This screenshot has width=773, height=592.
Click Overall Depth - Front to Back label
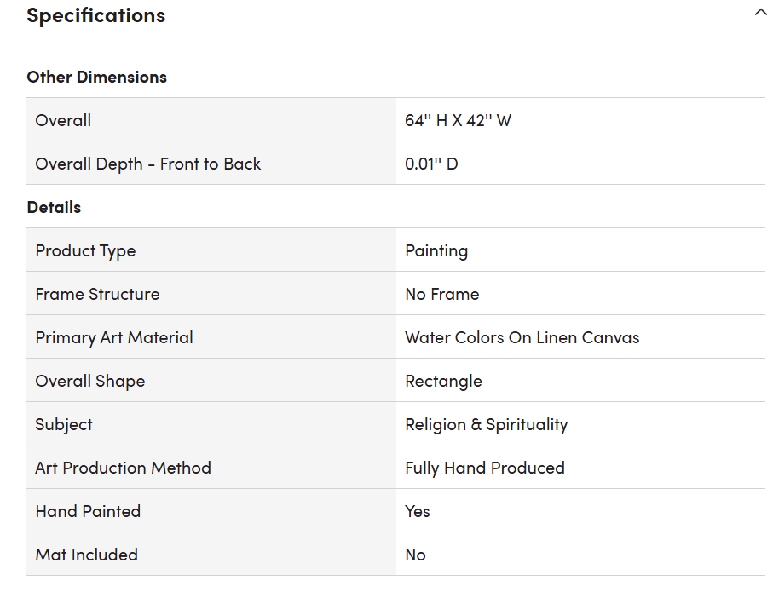point(147,164)
